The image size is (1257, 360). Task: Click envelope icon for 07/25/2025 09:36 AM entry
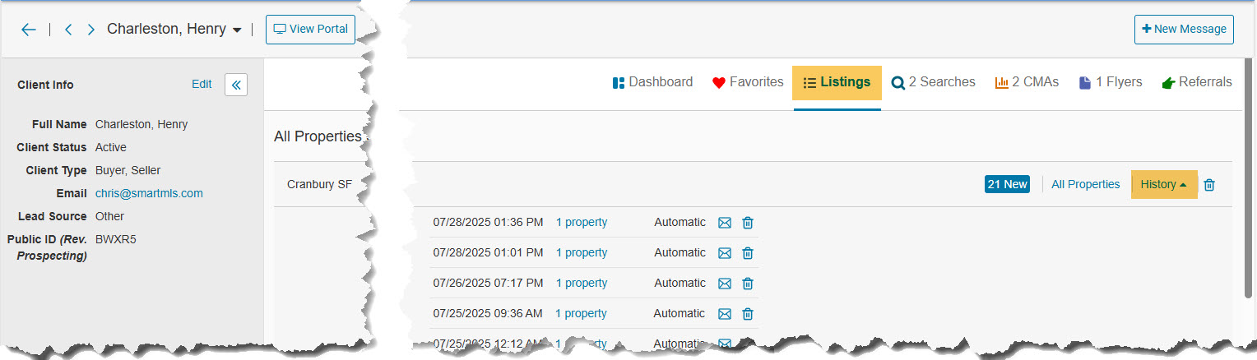[x=725, y=314]
